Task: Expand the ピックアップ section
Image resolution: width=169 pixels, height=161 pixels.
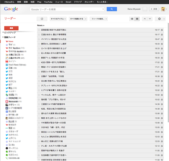Action: 3,32
